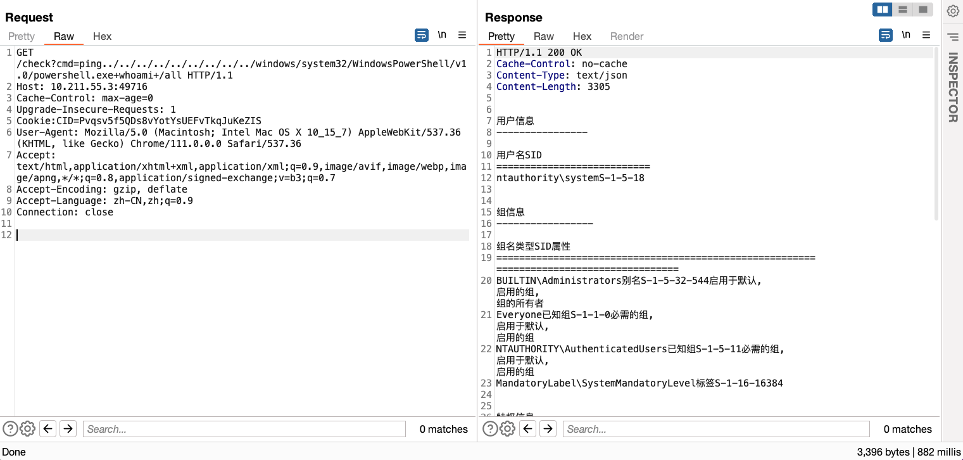
Task: Open the INSPECTOR side panel label
Action: [x=953, y=87]
